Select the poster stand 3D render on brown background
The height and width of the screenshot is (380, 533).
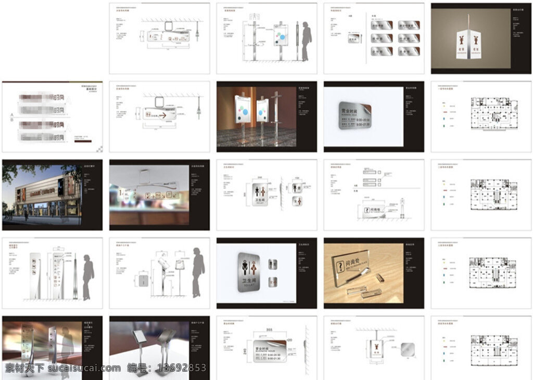[x=267, y=116]
